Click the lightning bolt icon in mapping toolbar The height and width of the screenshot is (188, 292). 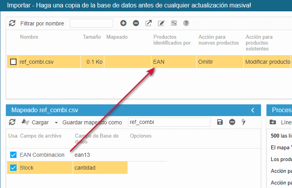244,122
